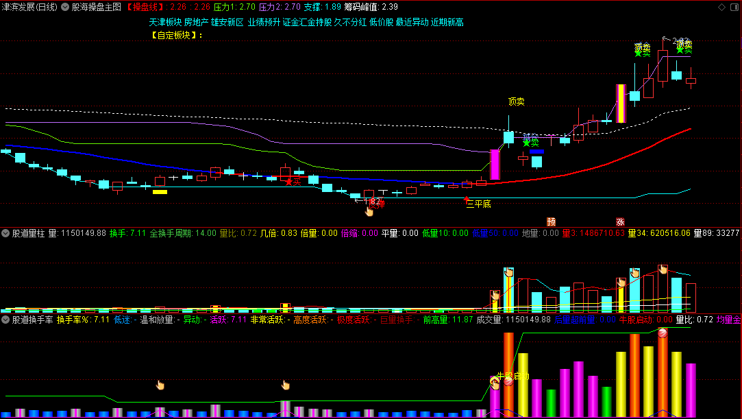Click the magenta-yellow striped candle
The width and height of the screenshot is (742, 419).
pyautogui.click(x=621, y=104)
